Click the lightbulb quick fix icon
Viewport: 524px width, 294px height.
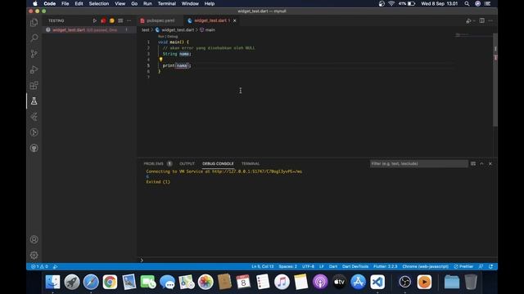click(x=160, y=60)
